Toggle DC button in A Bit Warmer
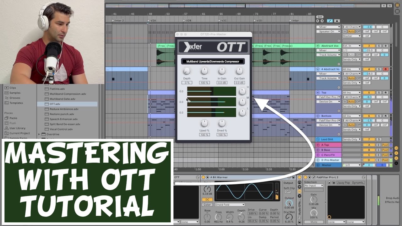 tap(207, 200)
